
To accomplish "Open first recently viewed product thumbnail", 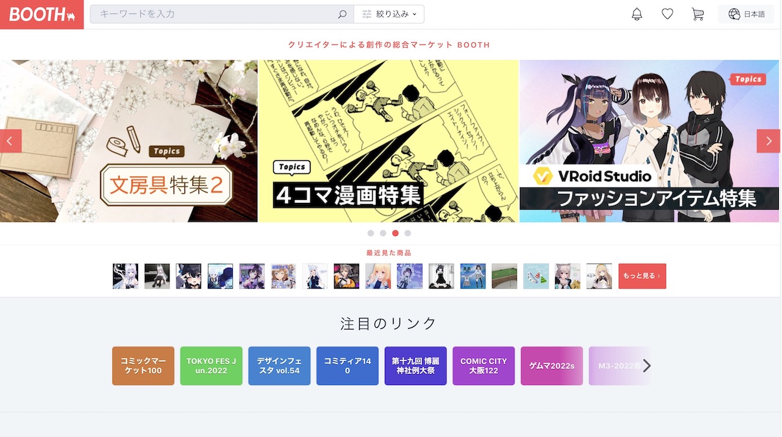I will [125, 276].
